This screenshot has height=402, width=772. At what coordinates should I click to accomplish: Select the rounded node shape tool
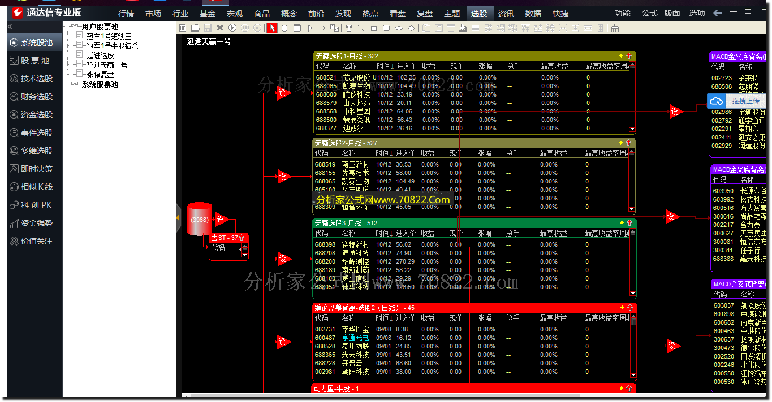point(284,28)
